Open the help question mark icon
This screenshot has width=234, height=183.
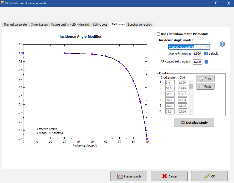coord(222,44)
